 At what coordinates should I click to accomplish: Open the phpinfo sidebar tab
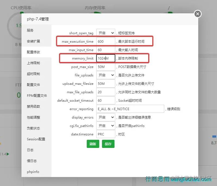click(x=36, y=172)
